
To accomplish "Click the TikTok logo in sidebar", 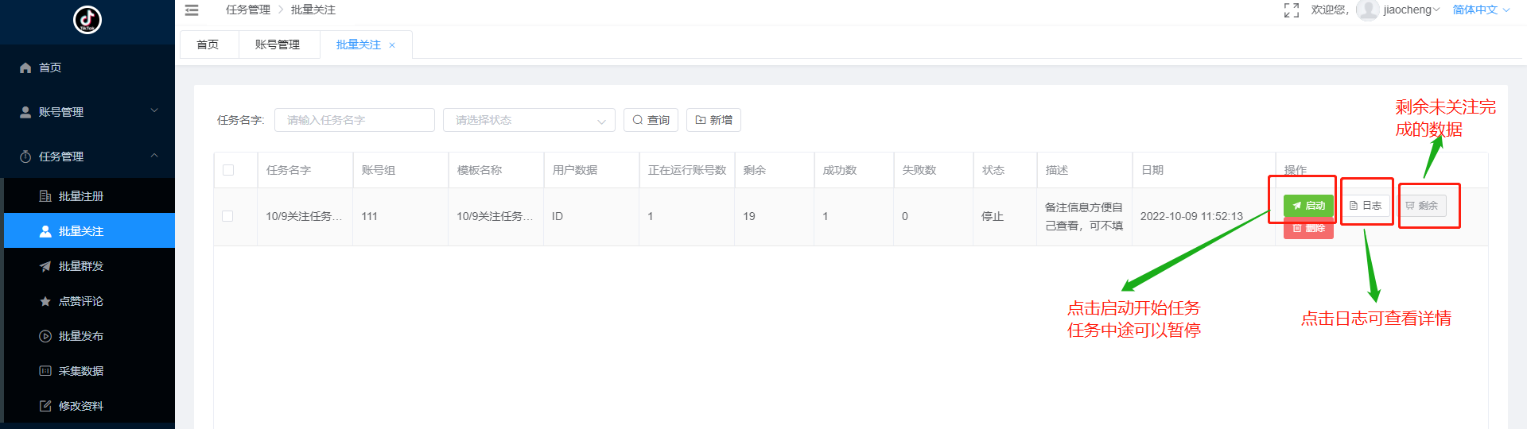I will tap(87, 20).
